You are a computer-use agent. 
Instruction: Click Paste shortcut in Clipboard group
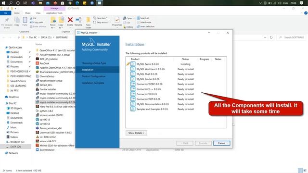point(38,26)
